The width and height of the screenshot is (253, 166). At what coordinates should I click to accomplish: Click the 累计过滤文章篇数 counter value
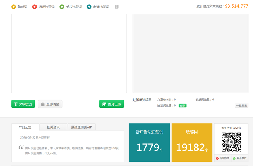[236, 6]
